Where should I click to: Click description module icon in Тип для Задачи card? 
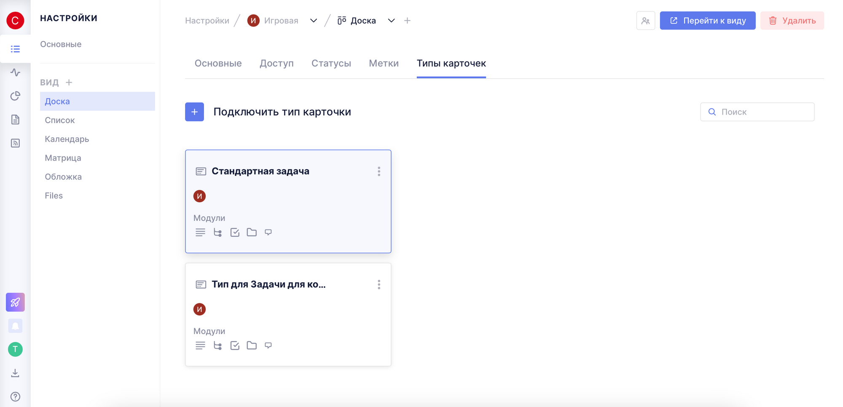200,346
